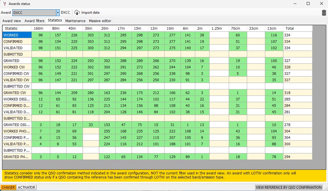The image size is (328, 191).
Task: Click the 20m column header
Action: tap(107, 29)
